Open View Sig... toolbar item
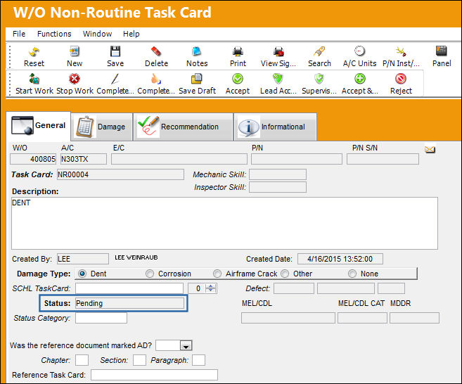This screenshot has width=462, height=384. pos(278,52)
